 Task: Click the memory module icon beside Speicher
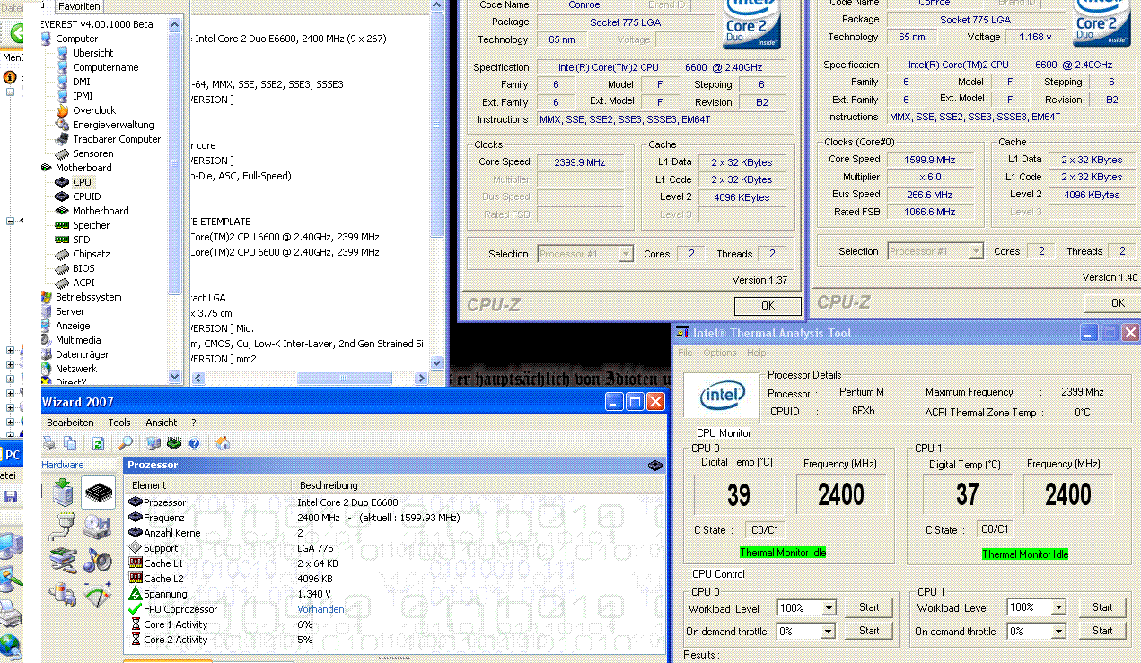62,225
